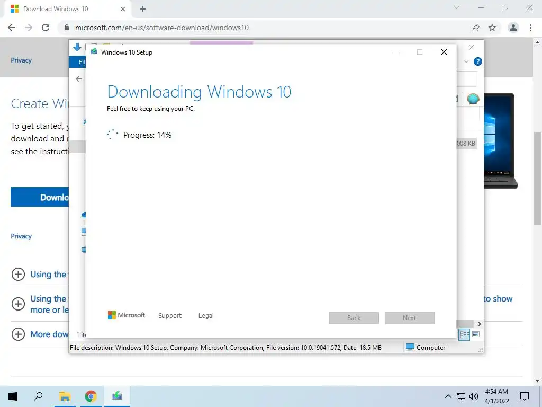Click page scrollbar down arrow
This screenshot has height=407, width=542.
pos(538,381)
